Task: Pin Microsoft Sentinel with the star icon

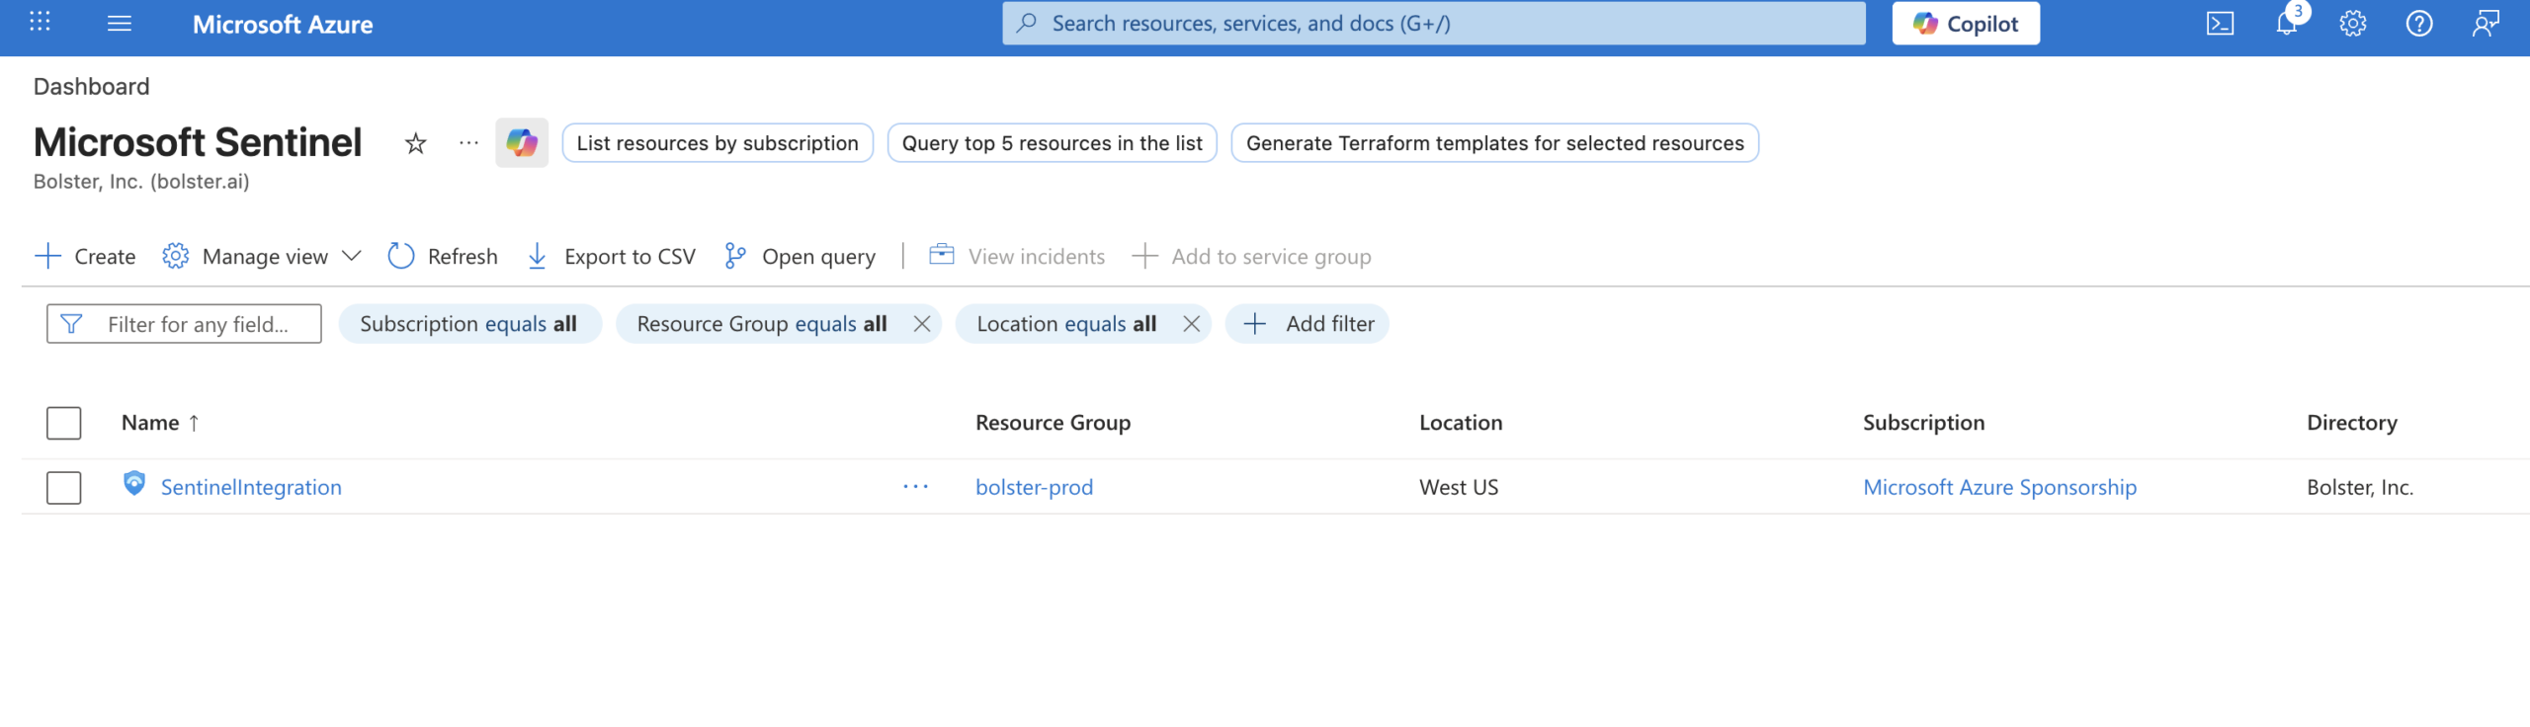Action: pos(415,144)
